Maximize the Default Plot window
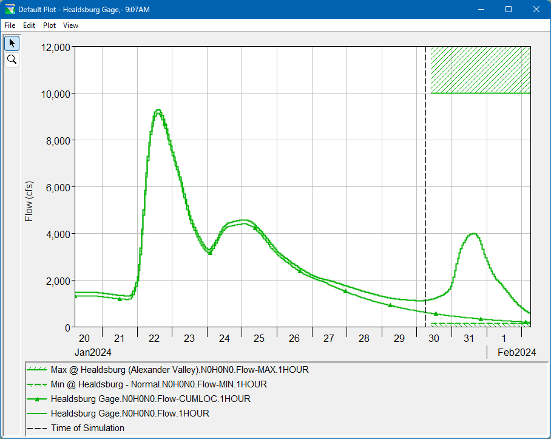 (x=509, y=10)
